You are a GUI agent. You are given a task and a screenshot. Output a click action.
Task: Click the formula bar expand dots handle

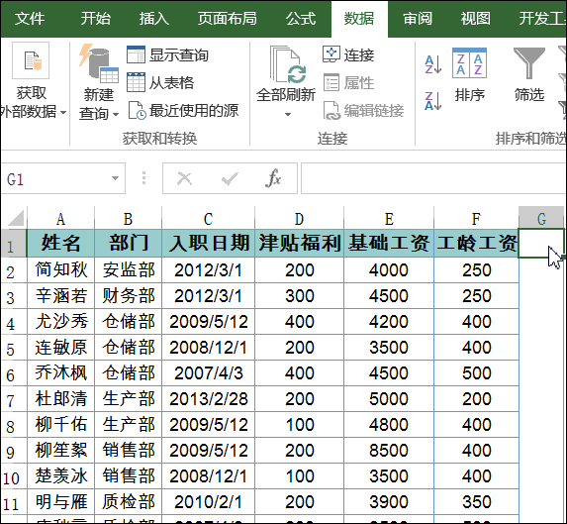143,178
